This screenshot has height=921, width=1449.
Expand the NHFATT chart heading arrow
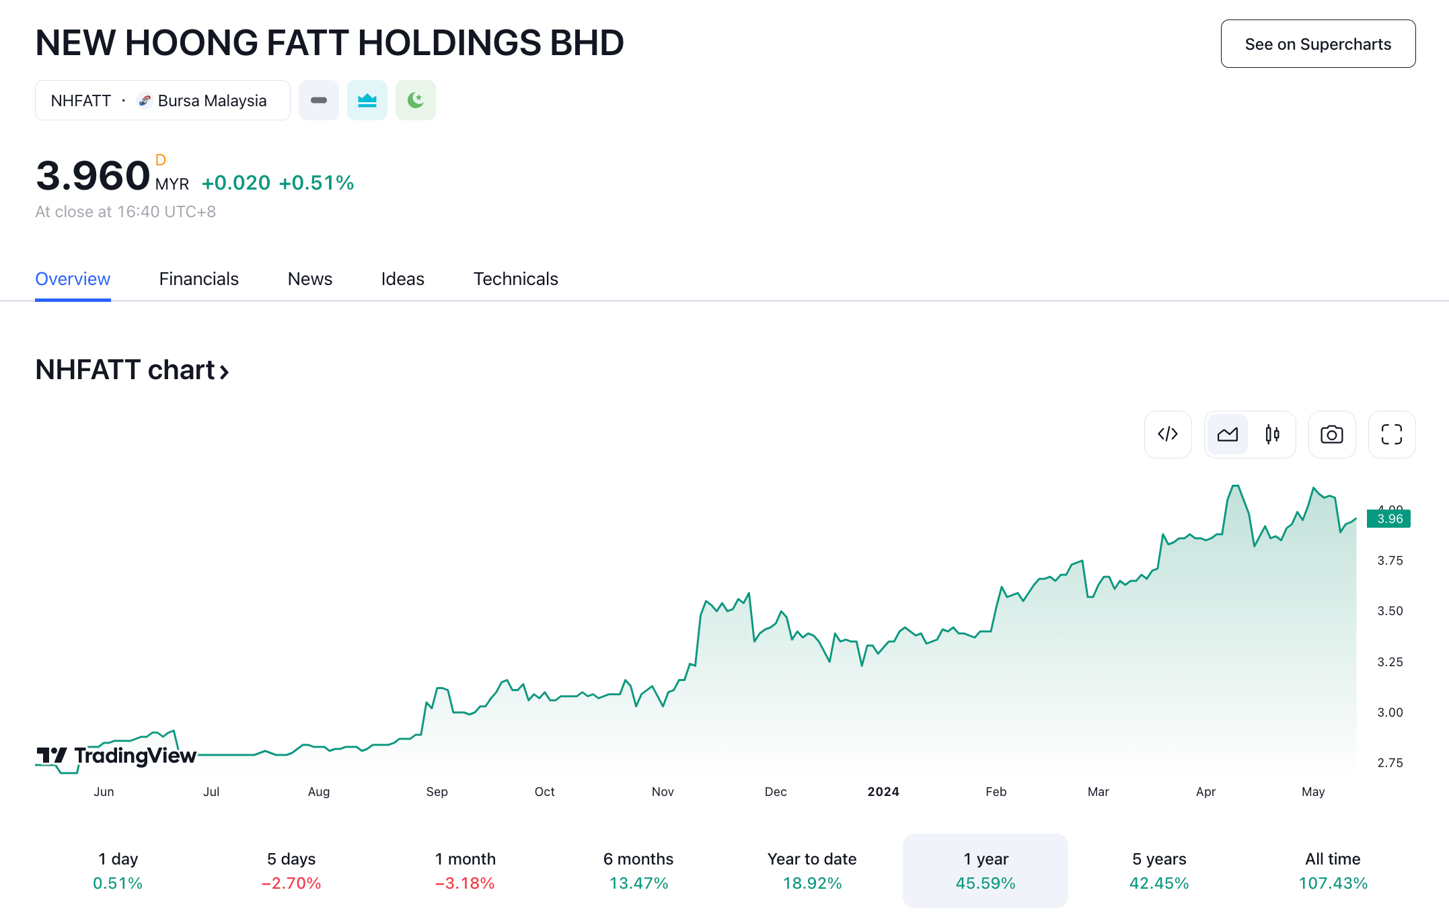[x=225, y=371]
